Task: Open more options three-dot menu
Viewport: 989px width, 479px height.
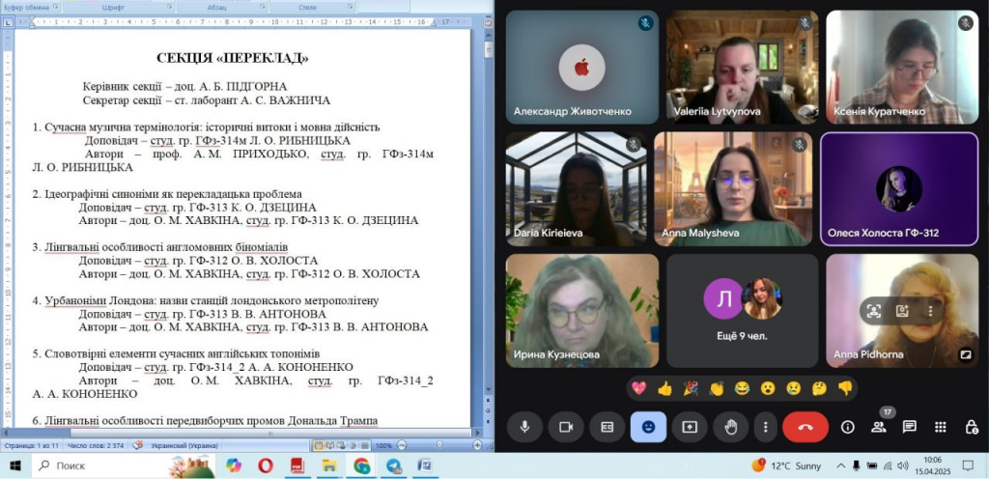Action: click(x=765, y=426)
